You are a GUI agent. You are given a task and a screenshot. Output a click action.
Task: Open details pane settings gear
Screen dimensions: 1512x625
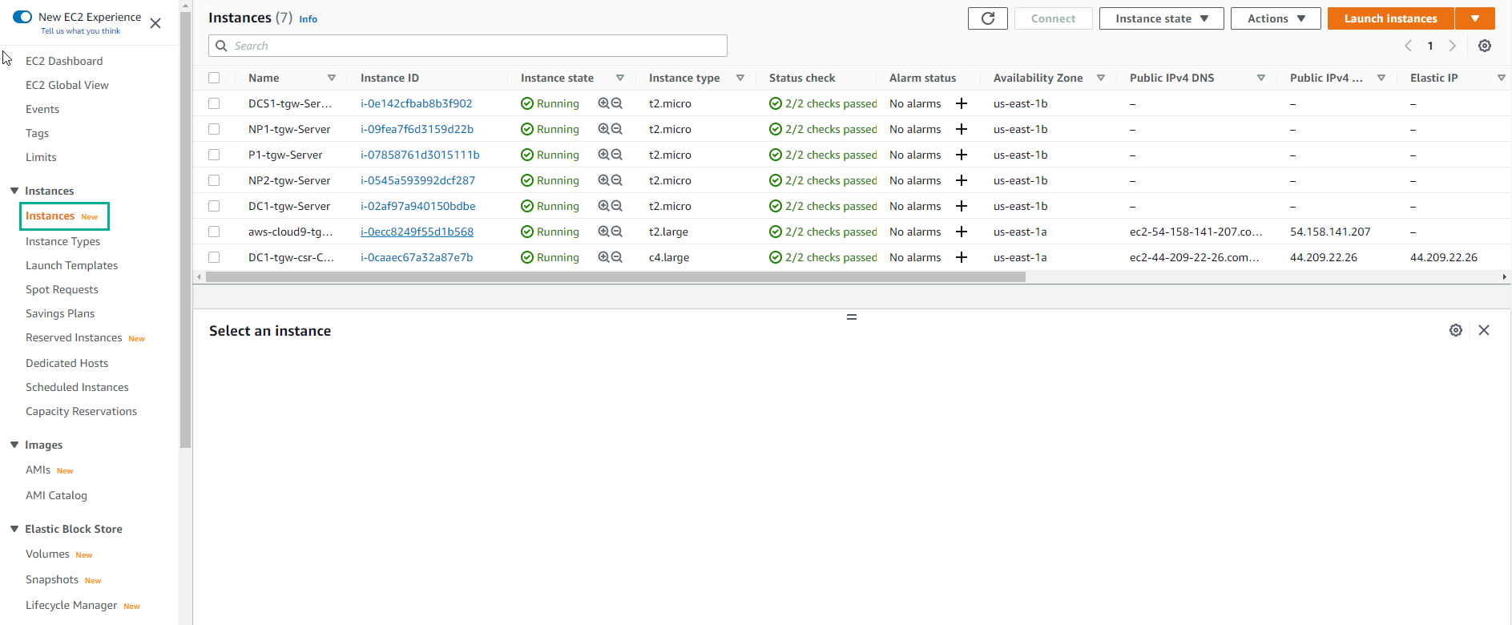pyautogui.click(x=1456, y=330)
